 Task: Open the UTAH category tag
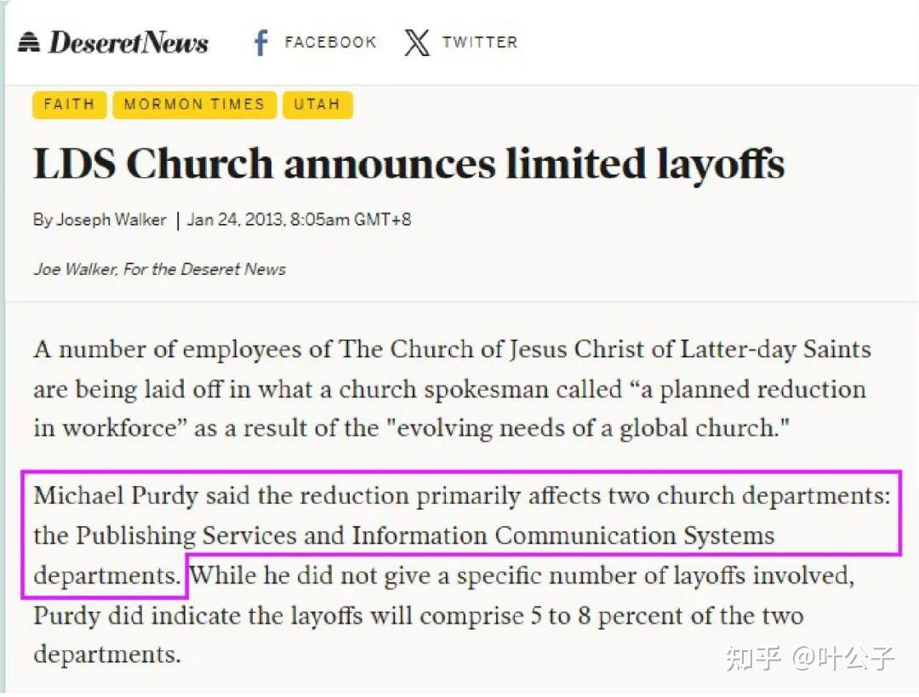tap(317, 105)
